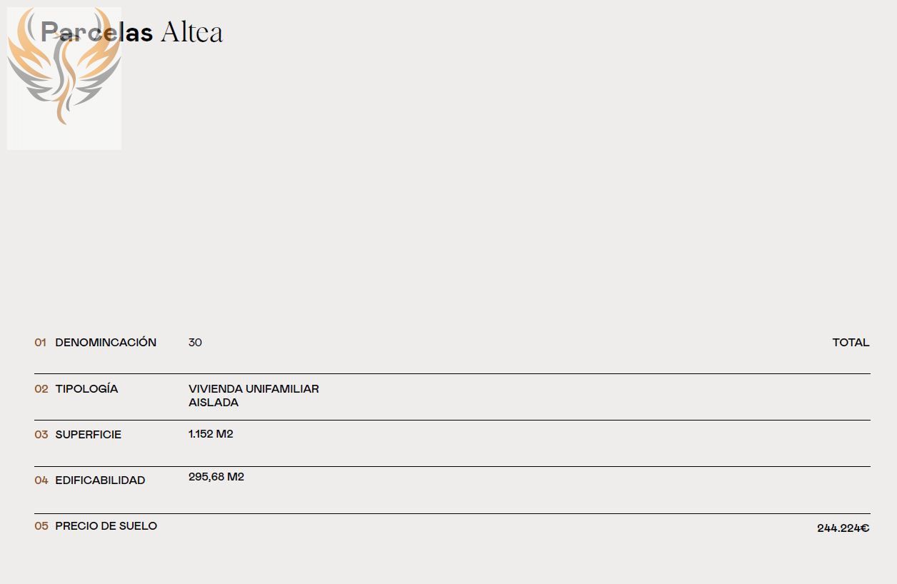Click the TIPOLOGÍA label

point(86,389)
